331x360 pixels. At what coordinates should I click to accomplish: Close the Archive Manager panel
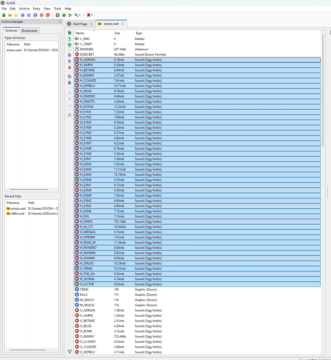click(x=60, y=22)
